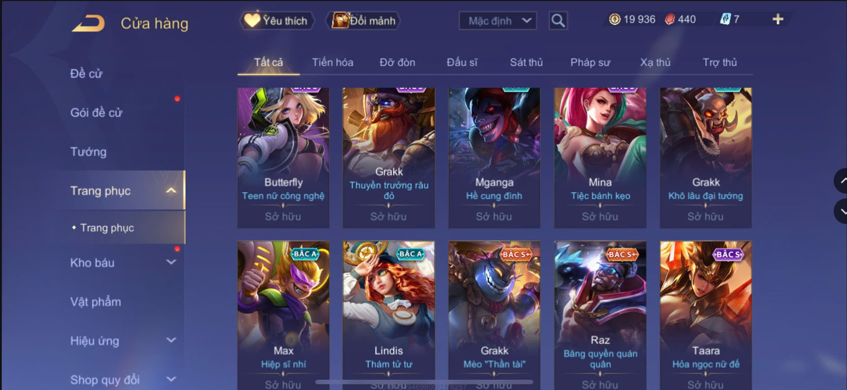Click the blue voucher ticket icon
Screen dimensions: 847x390
tap(725, 19)
